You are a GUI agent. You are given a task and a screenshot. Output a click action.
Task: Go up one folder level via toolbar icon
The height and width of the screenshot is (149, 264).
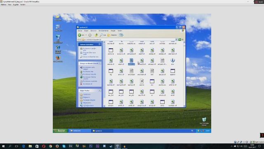(96, 35)
